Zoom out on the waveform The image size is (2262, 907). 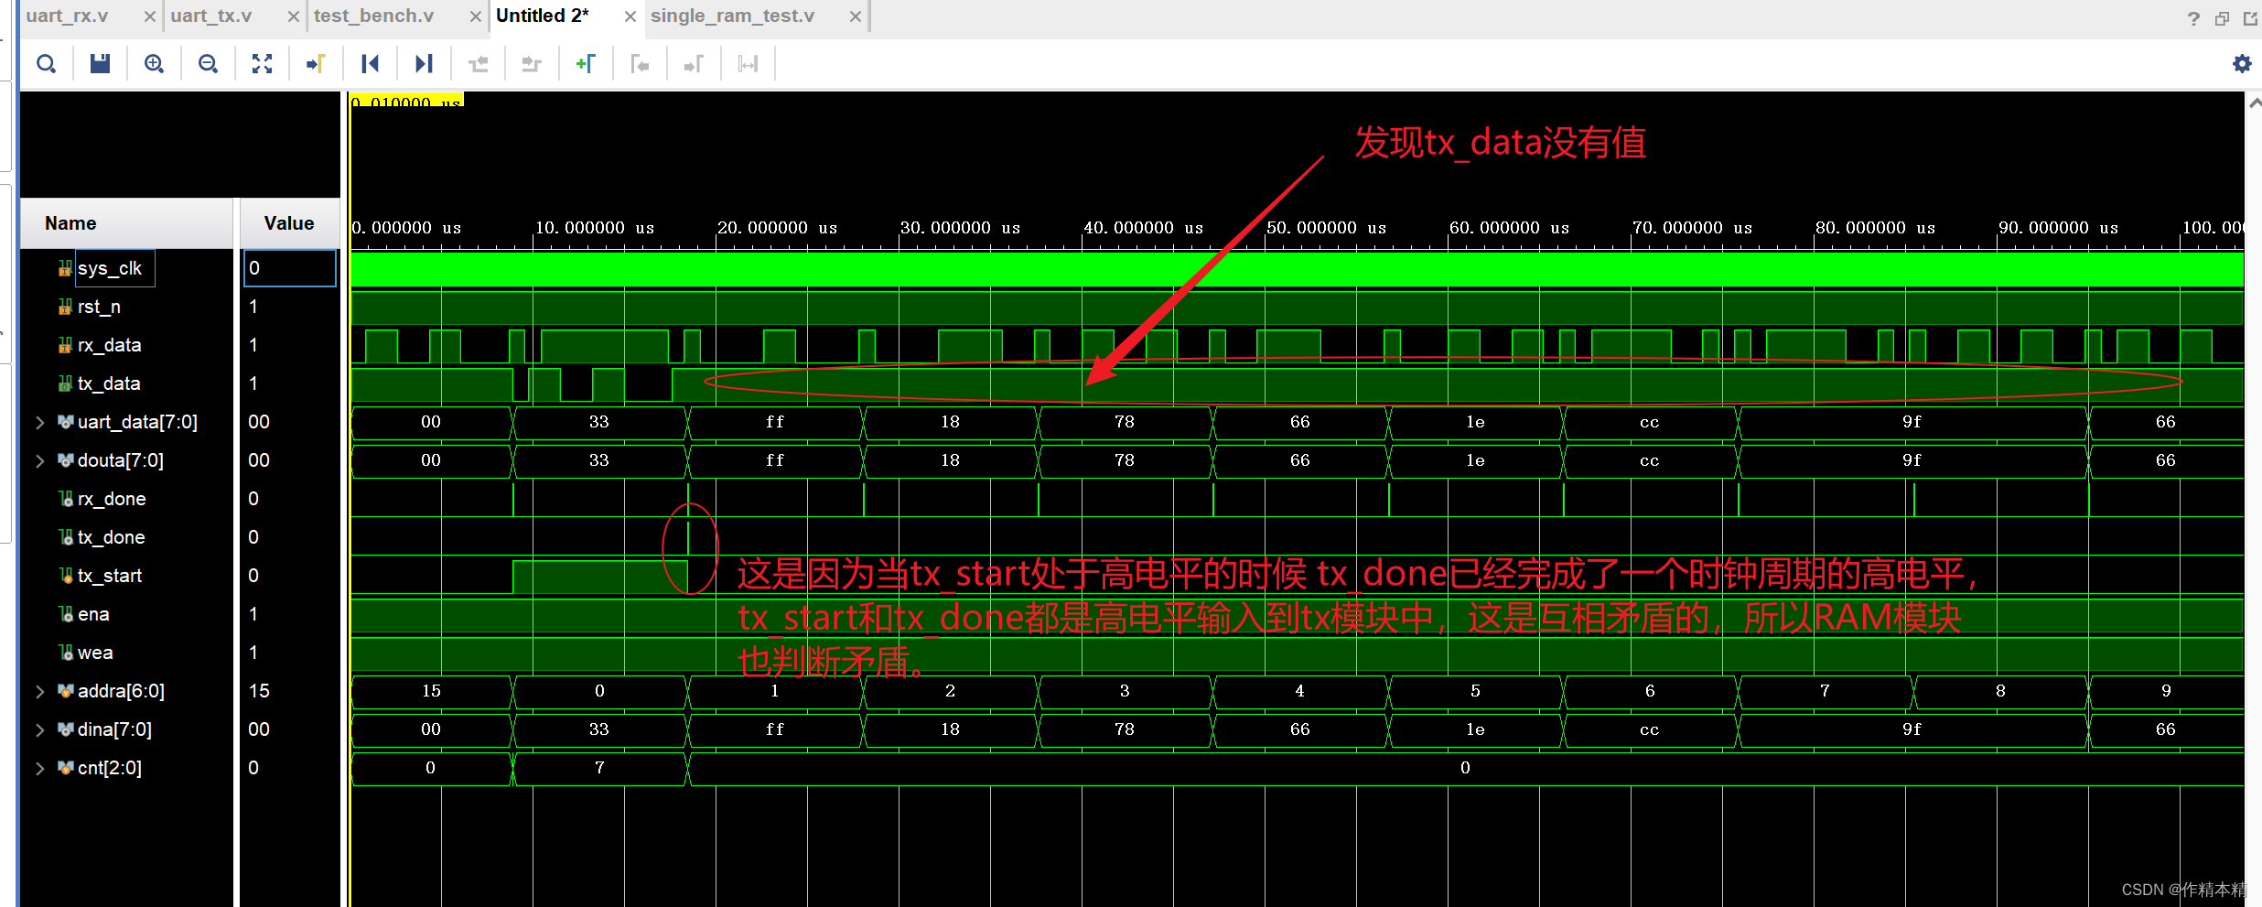tap(208, 63)
